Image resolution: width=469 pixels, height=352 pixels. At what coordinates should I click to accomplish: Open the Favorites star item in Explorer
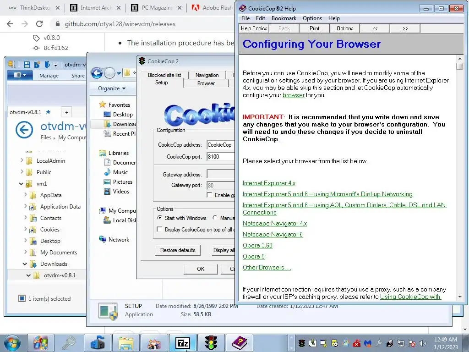[115, 105]
